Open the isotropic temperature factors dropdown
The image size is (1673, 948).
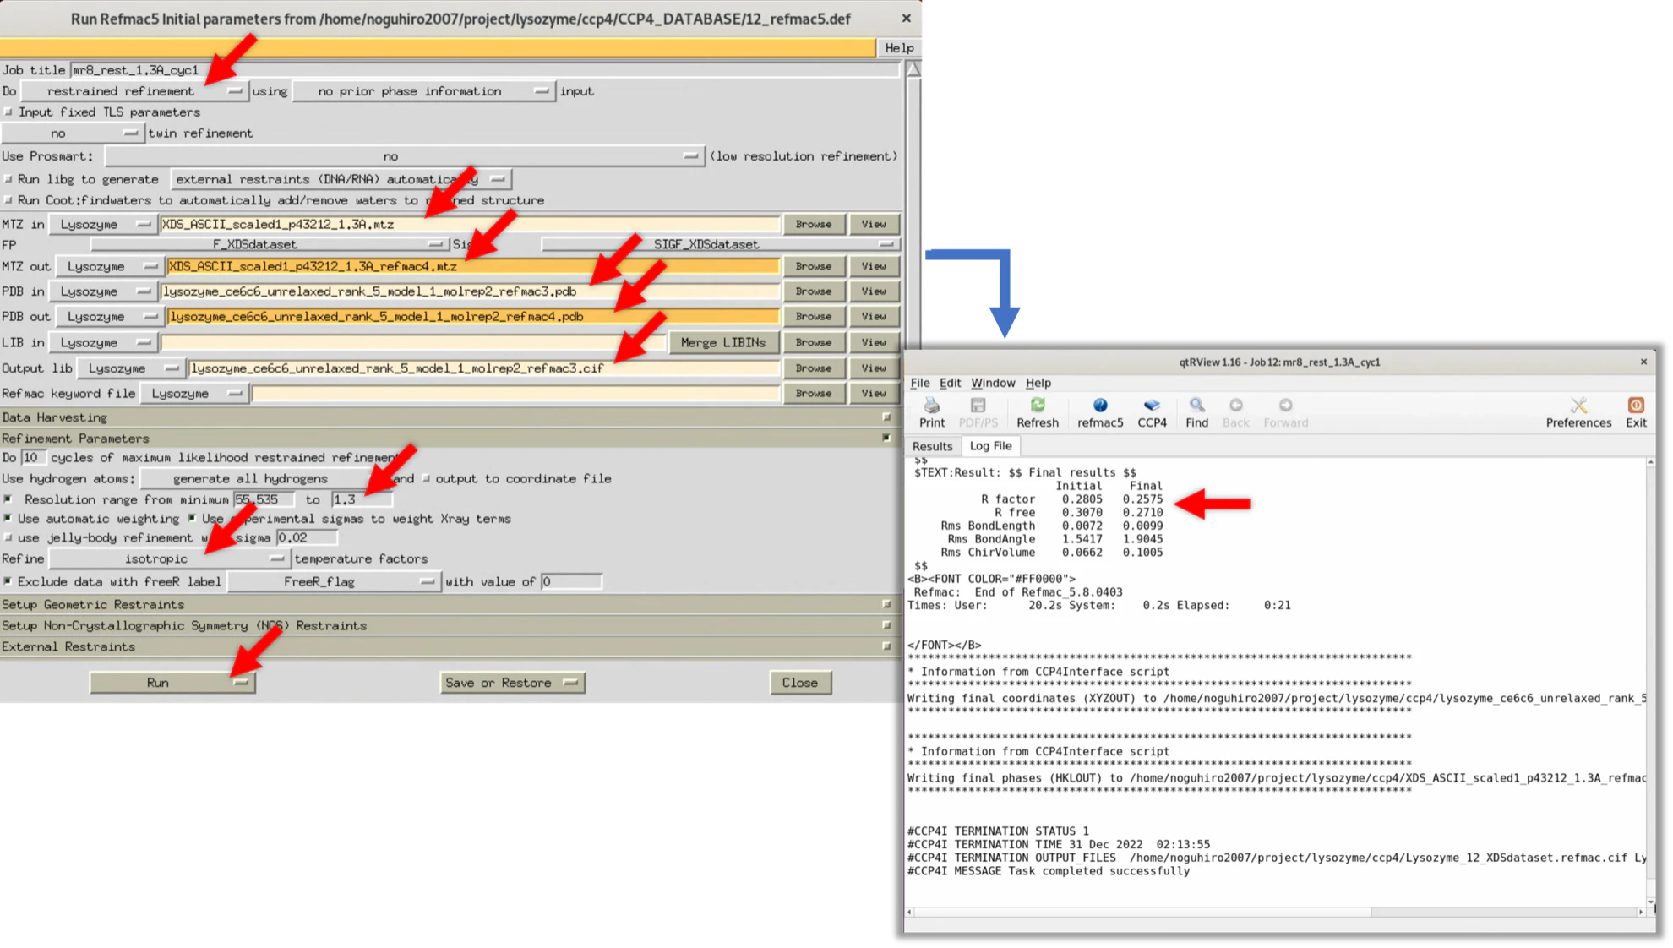pyautogui.click(x=169, y=558)
